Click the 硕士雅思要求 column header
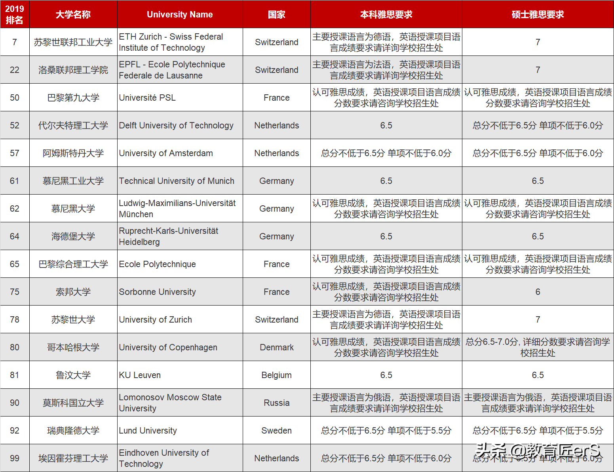The height and width of the screenshot is (472, 614). pyautogui.click(x=537, y=14)
